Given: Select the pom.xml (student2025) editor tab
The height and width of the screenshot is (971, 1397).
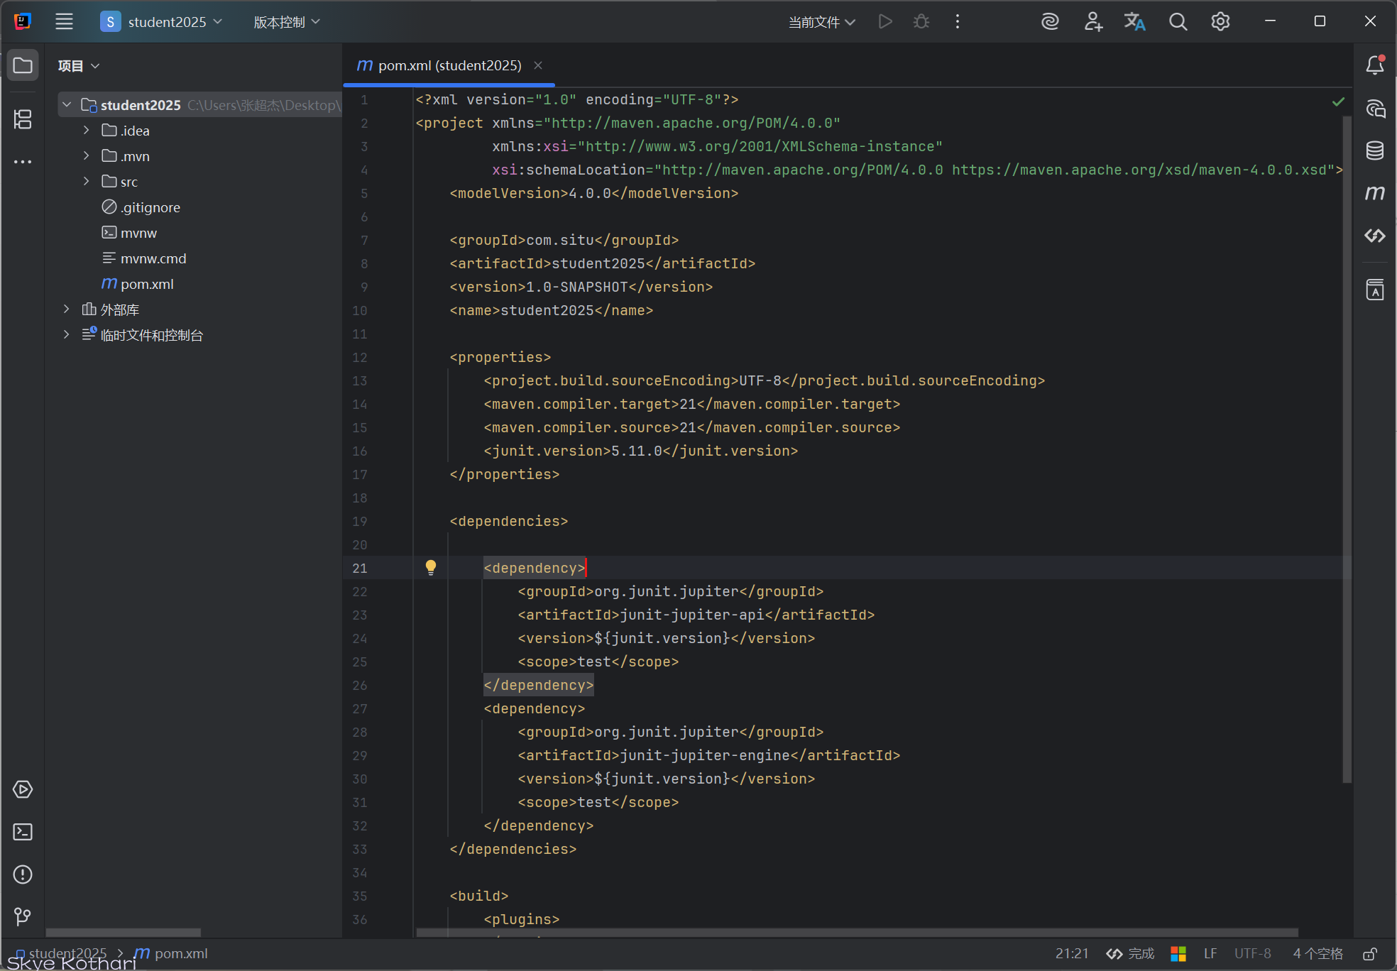Looking at the screenshot, I should click(x=449, y=65).
